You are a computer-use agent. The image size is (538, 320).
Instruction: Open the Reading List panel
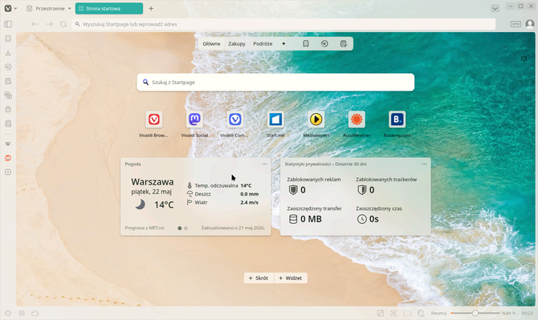pyautogui.click(x=8, y=124)
